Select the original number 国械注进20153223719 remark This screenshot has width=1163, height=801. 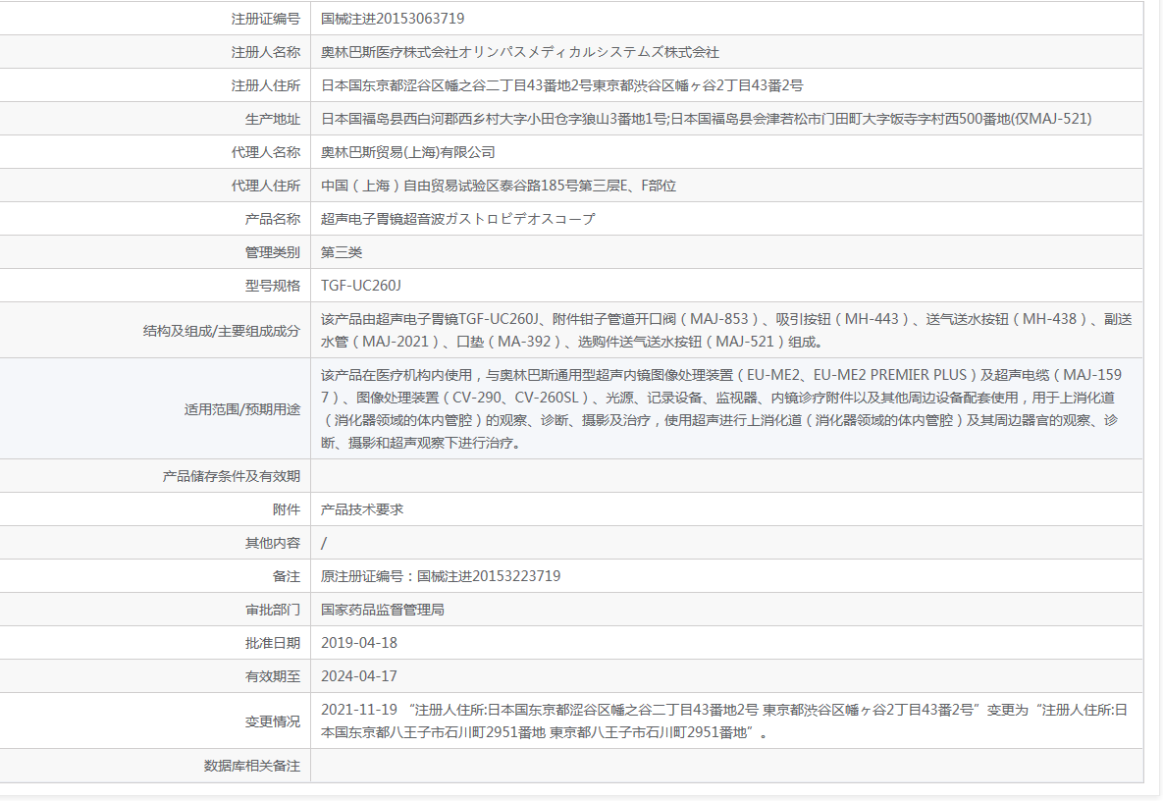click(x=441, y=576)
